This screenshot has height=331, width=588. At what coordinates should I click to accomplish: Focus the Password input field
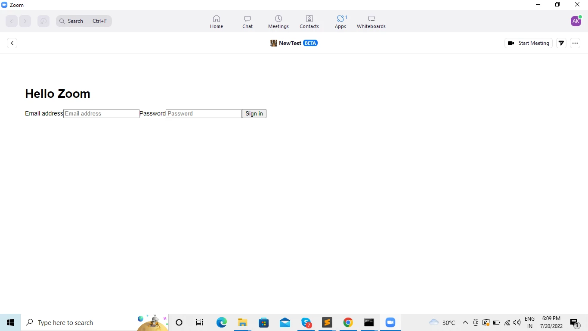coord(204,113)
